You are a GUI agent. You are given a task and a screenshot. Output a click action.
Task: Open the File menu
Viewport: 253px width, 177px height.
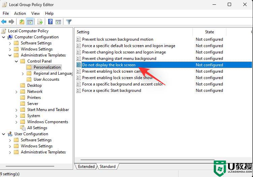[6, 13]
